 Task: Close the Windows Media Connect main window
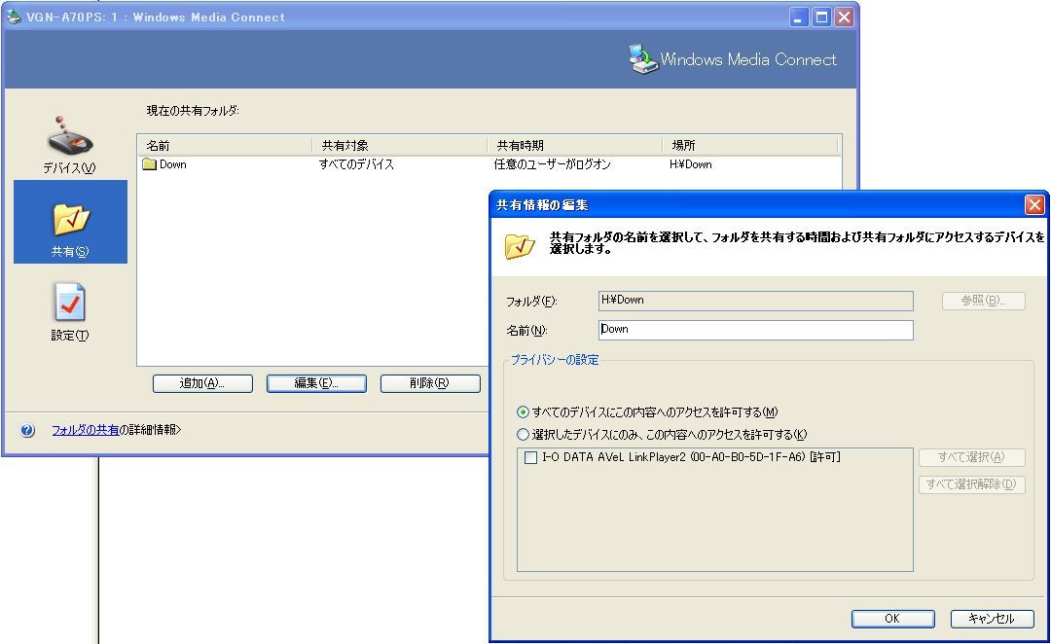pos(844,18)
